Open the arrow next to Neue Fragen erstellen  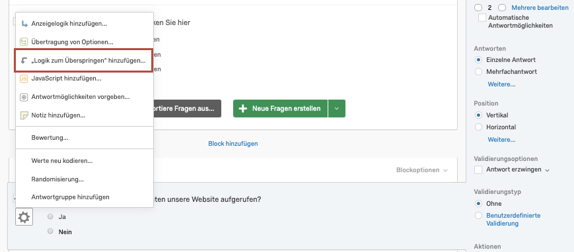coord(337,109)
